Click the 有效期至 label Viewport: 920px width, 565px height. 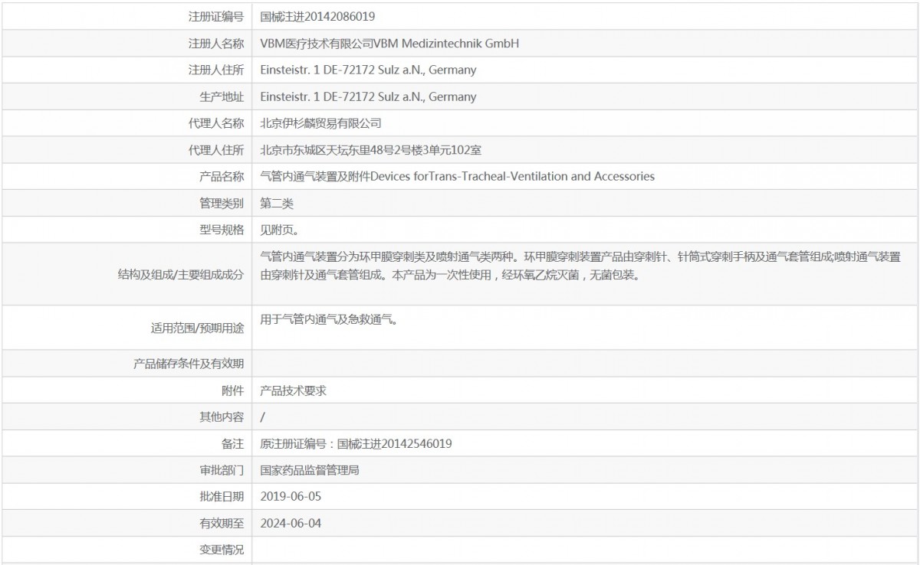222,524
